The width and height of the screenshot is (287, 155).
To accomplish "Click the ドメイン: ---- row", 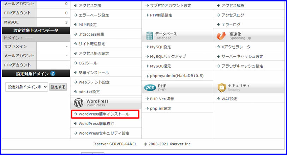I will pyautogui.click(x=36, y=38).
